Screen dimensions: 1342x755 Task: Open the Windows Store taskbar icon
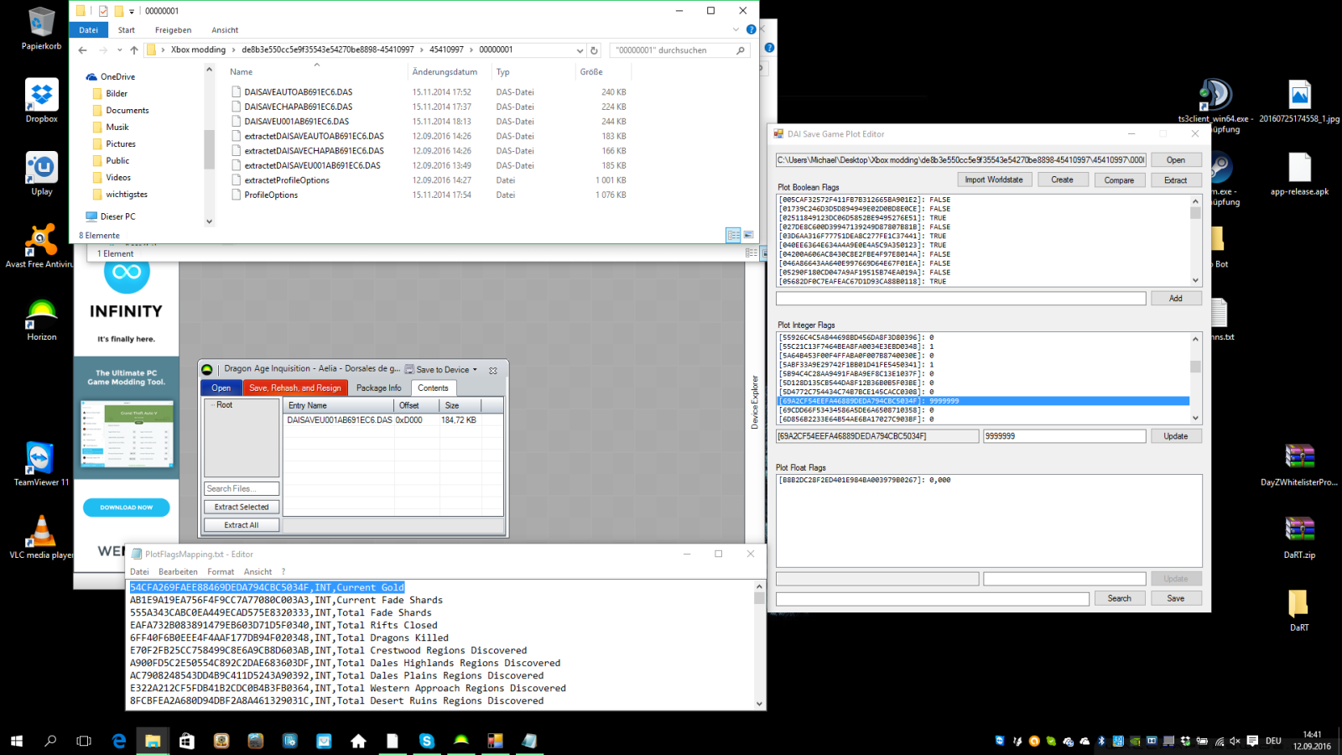tap(187, 741)
